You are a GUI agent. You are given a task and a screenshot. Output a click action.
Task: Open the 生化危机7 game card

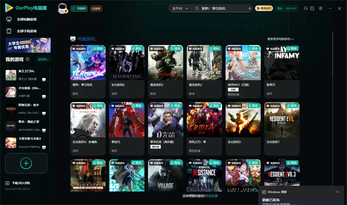pyautogui.click(x=282, y=129)
